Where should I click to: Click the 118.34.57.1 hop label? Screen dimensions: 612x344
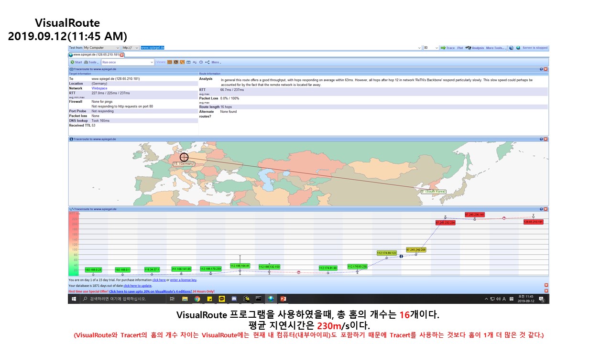point(153,269)
